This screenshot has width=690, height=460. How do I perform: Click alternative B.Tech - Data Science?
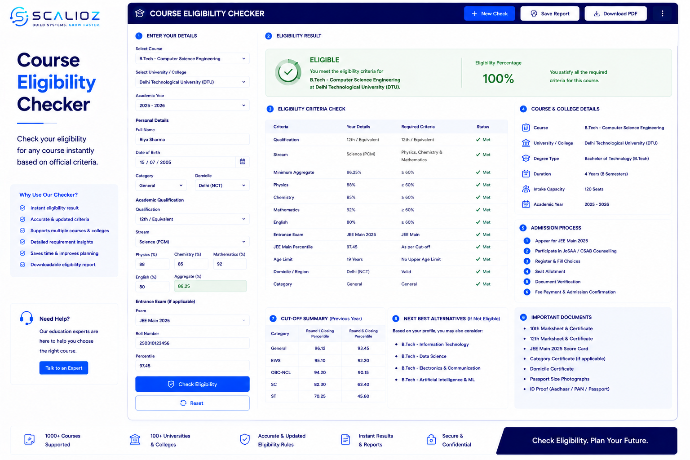[424, 356]
